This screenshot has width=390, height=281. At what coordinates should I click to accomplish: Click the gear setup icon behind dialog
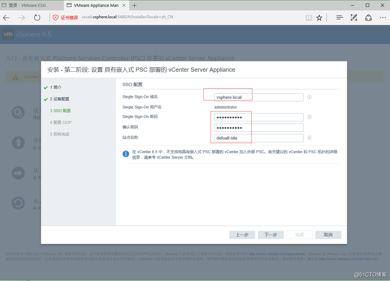[18, 113]
